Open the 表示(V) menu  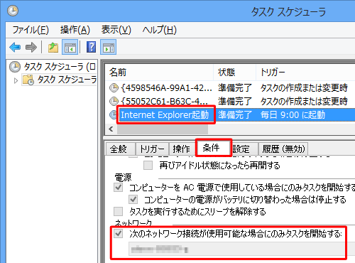click(116, 30)
